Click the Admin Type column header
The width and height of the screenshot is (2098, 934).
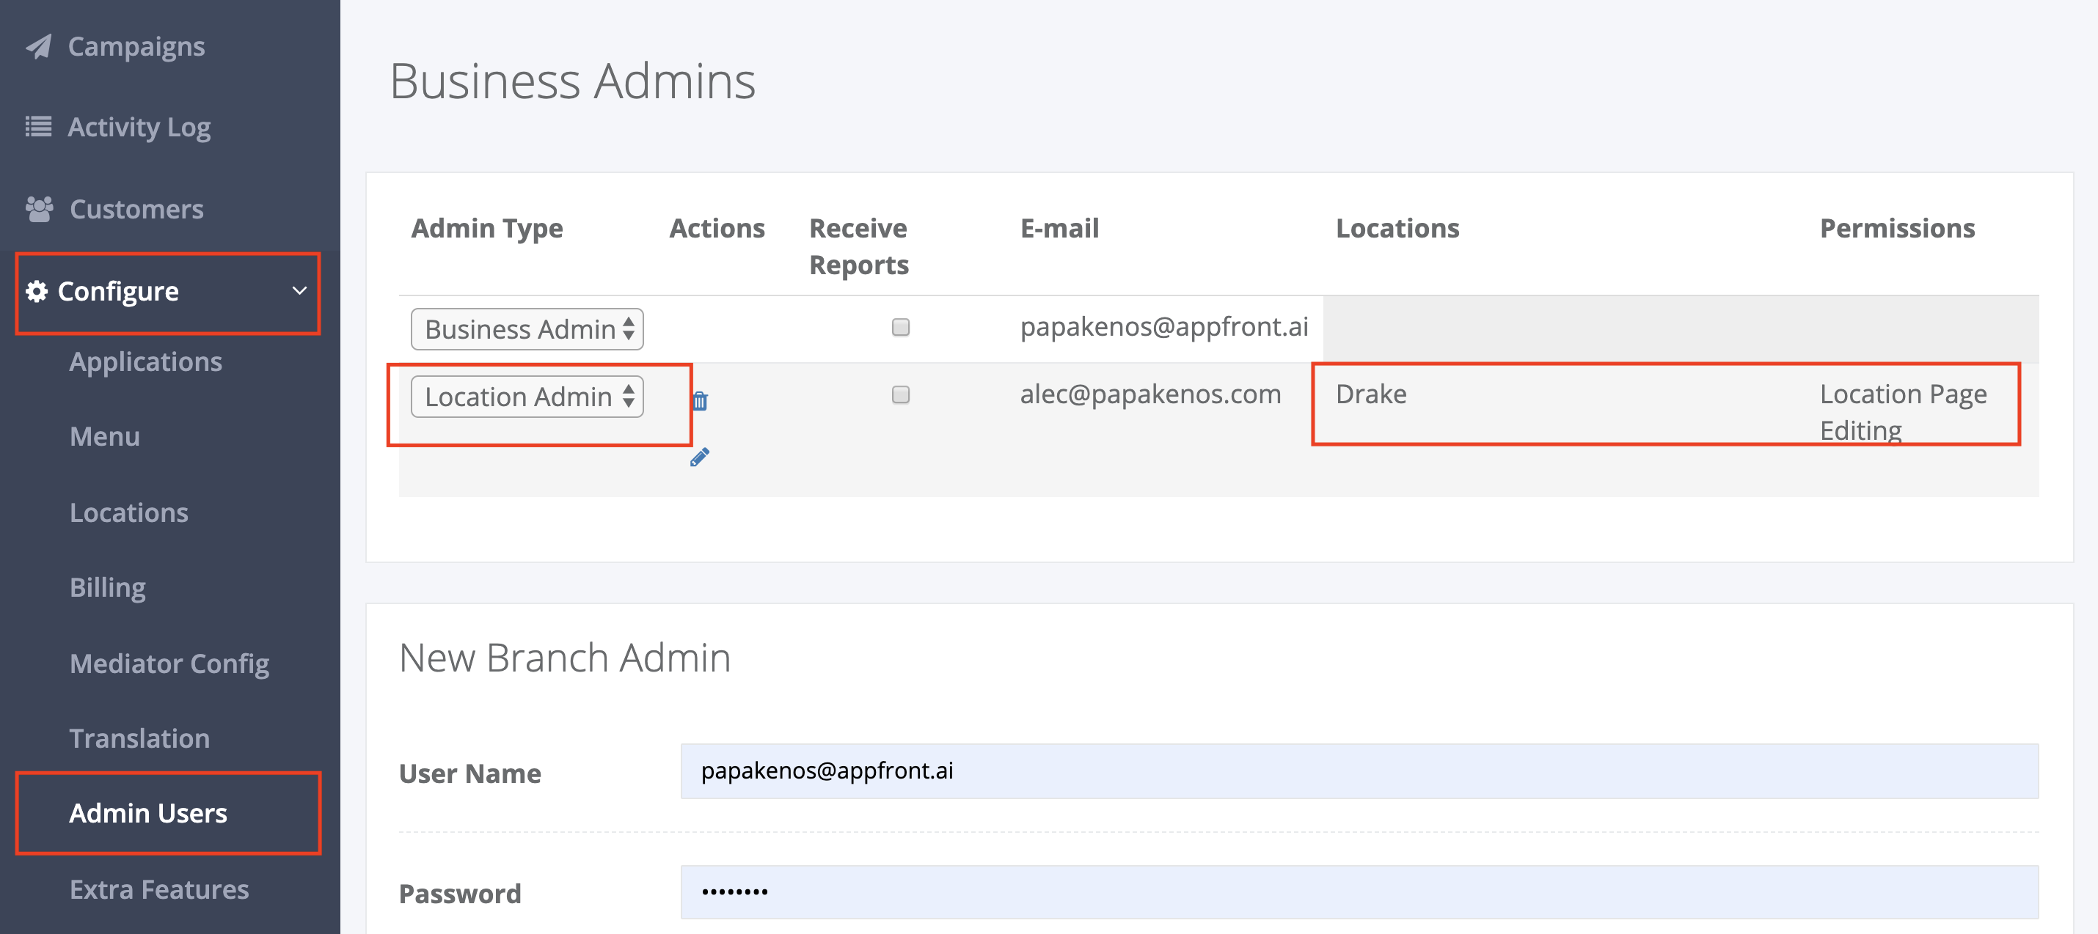(x=486, y=229)
